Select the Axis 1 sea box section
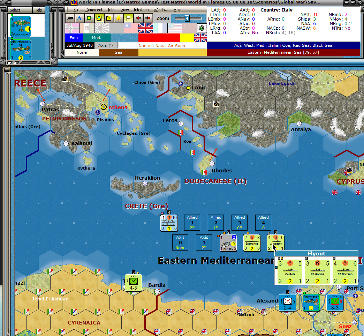Screen dimensions: 364x336 point(204,242)
